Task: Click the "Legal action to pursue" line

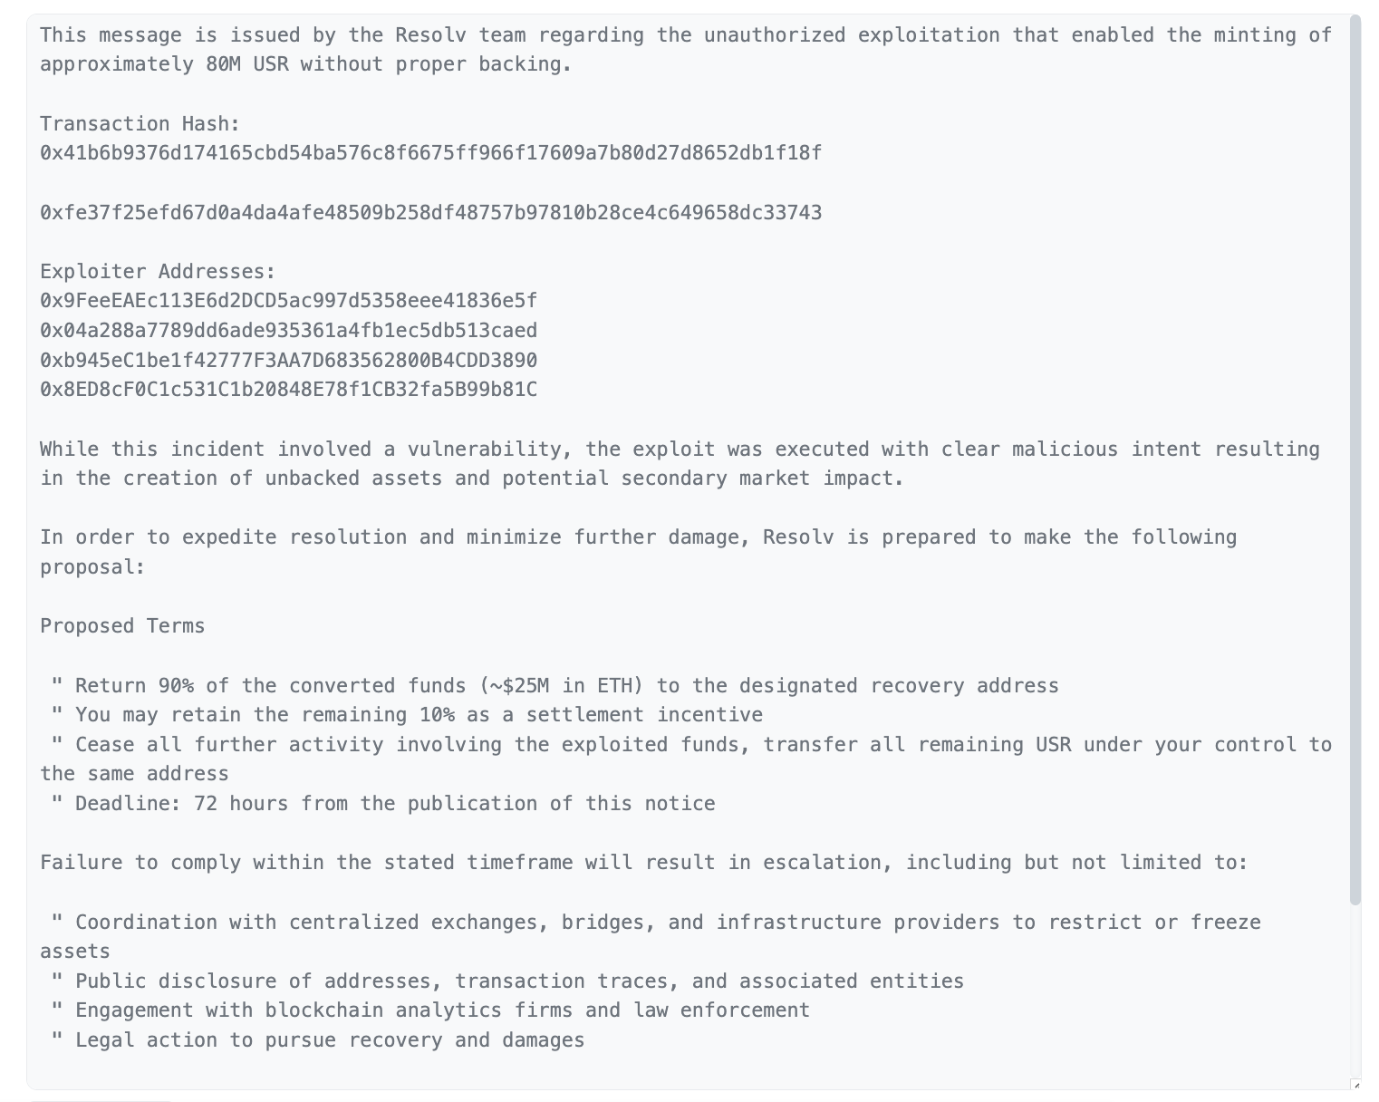Action: click(329, 1040)
